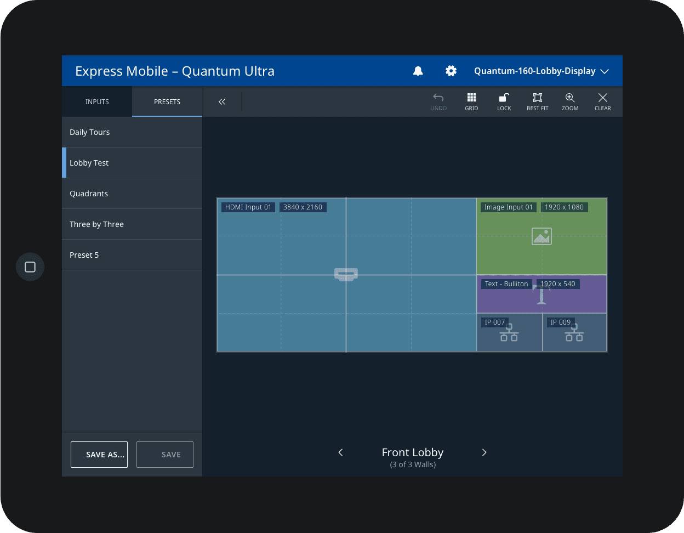Expand the Quantum-160-Lobby-Display dropdown
This screenshot has width=684, height=533.
point(541,71)
